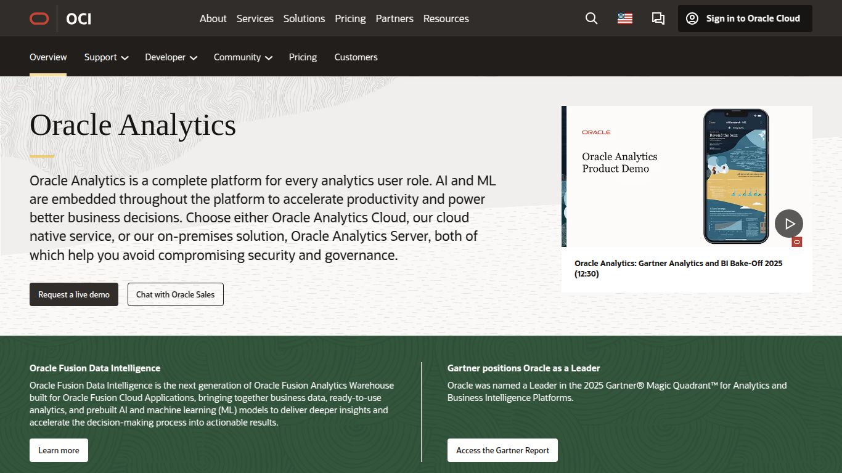Open the Partners menu
The height and width of the screenshot is (473, 842).
coord(394,18)
